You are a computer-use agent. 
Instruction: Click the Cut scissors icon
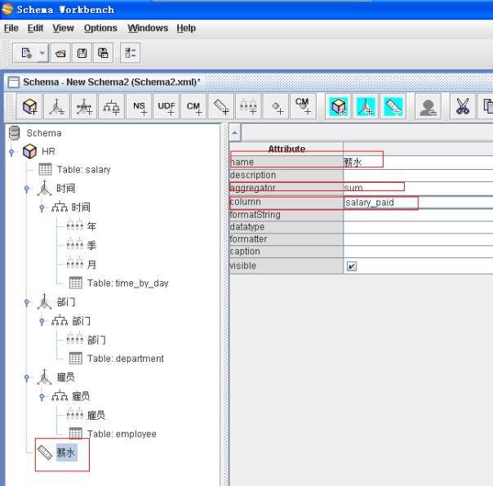click(x=463, y=106)
